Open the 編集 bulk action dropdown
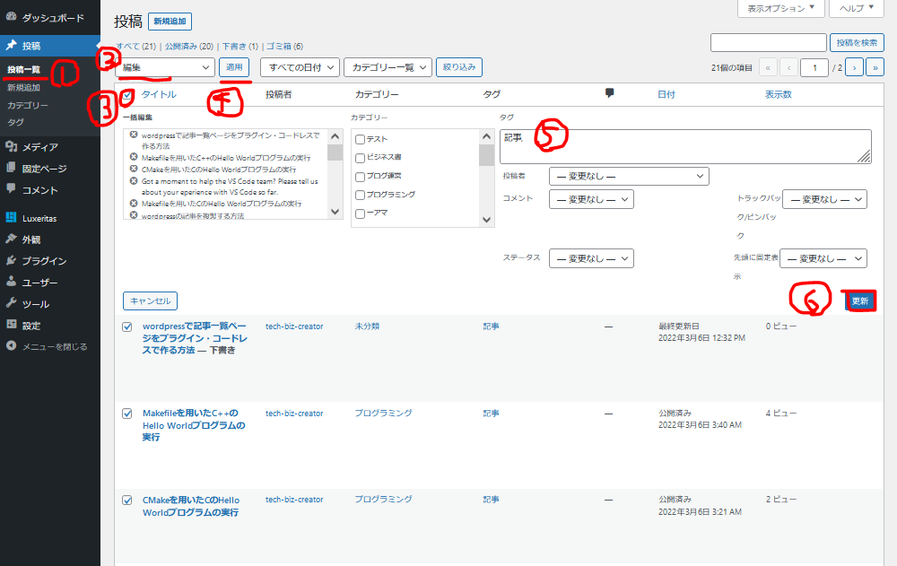Viewport: 897px width, 566px height. (x=166, y=67)
